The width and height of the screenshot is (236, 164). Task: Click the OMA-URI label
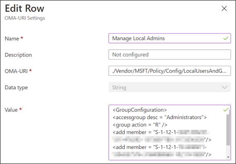click(x=16, y=71)
